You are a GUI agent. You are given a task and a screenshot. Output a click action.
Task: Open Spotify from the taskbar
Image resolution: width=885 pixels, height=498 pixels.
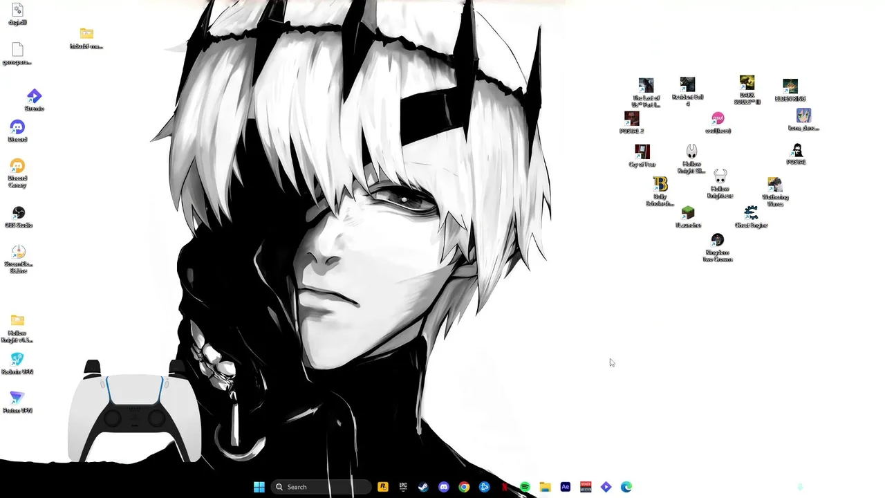(x=525, y=487)
